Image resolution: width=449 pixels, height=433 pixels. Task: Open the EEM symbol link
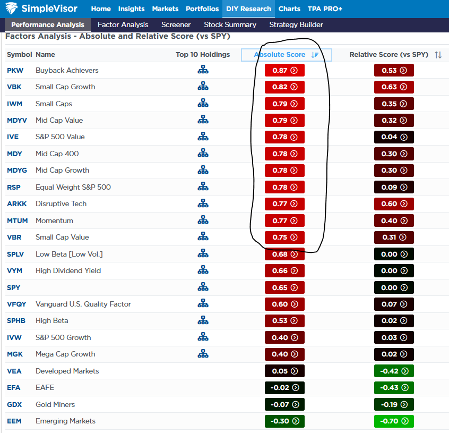click(x=14, y=421)
